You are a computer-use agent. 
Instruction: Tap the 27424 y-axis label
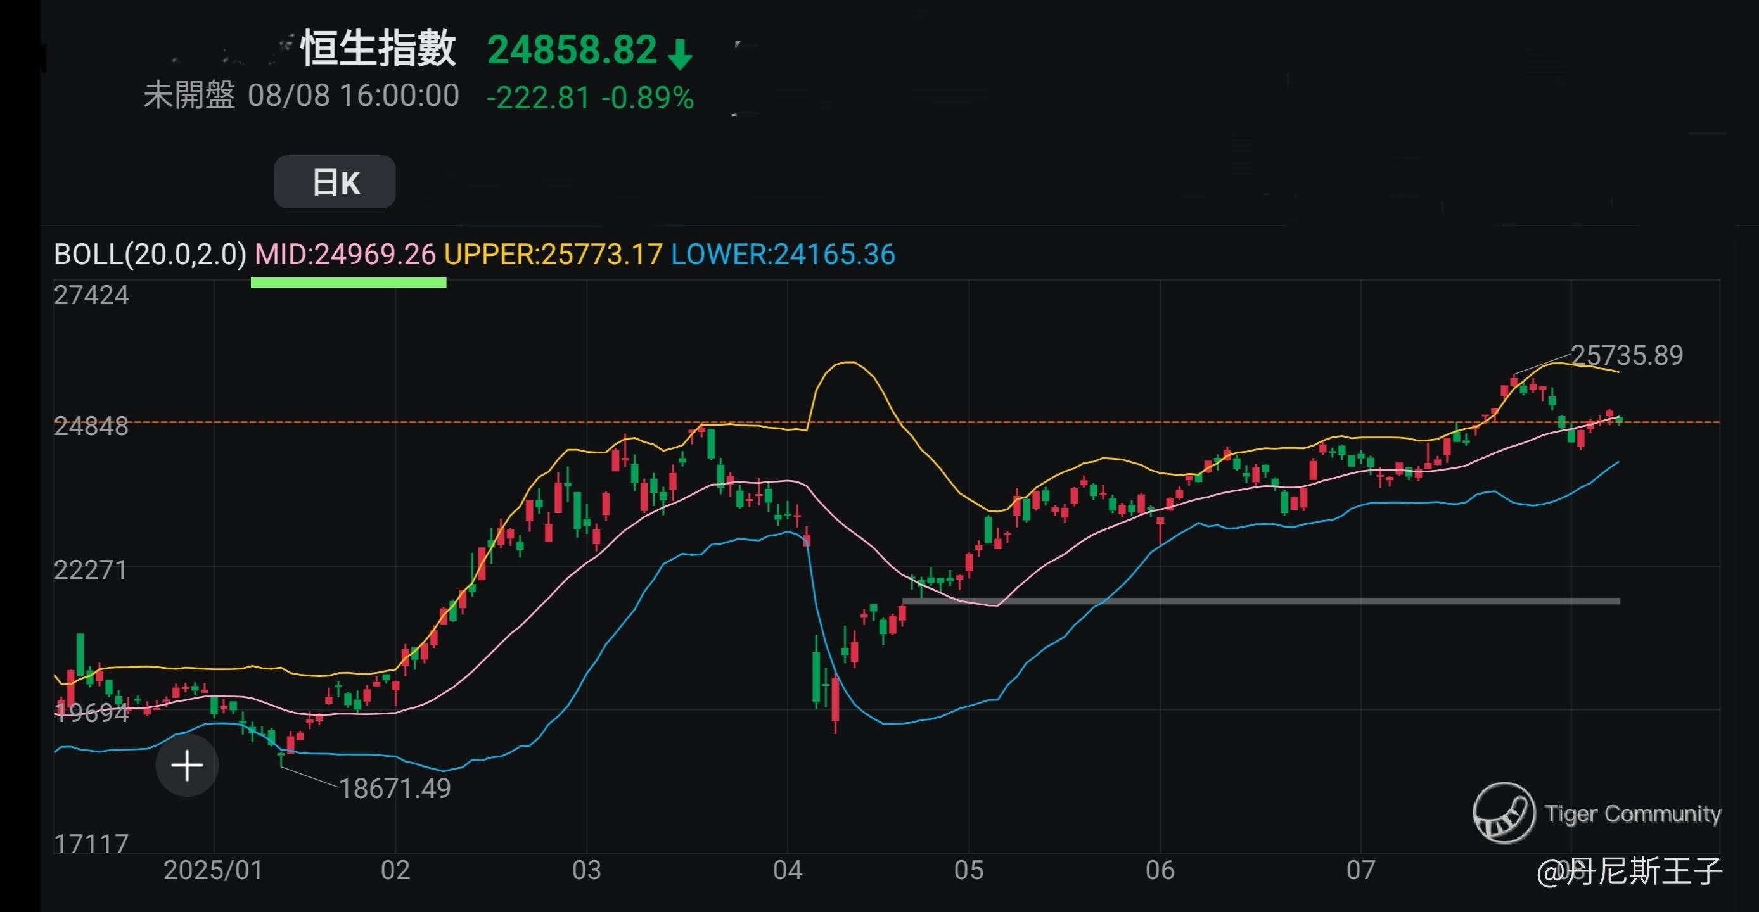(91, 295)
